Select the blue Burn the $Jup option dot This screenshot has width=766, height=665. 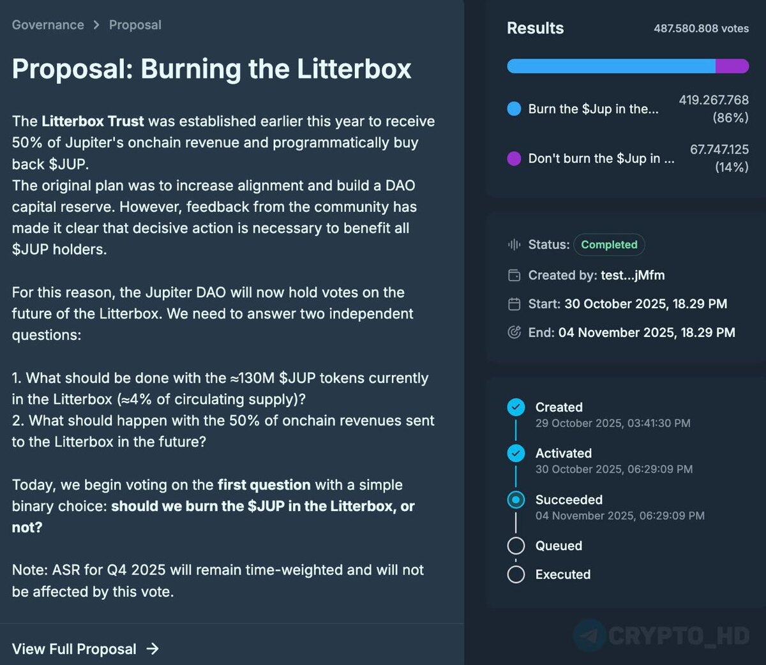pos(514,108)
